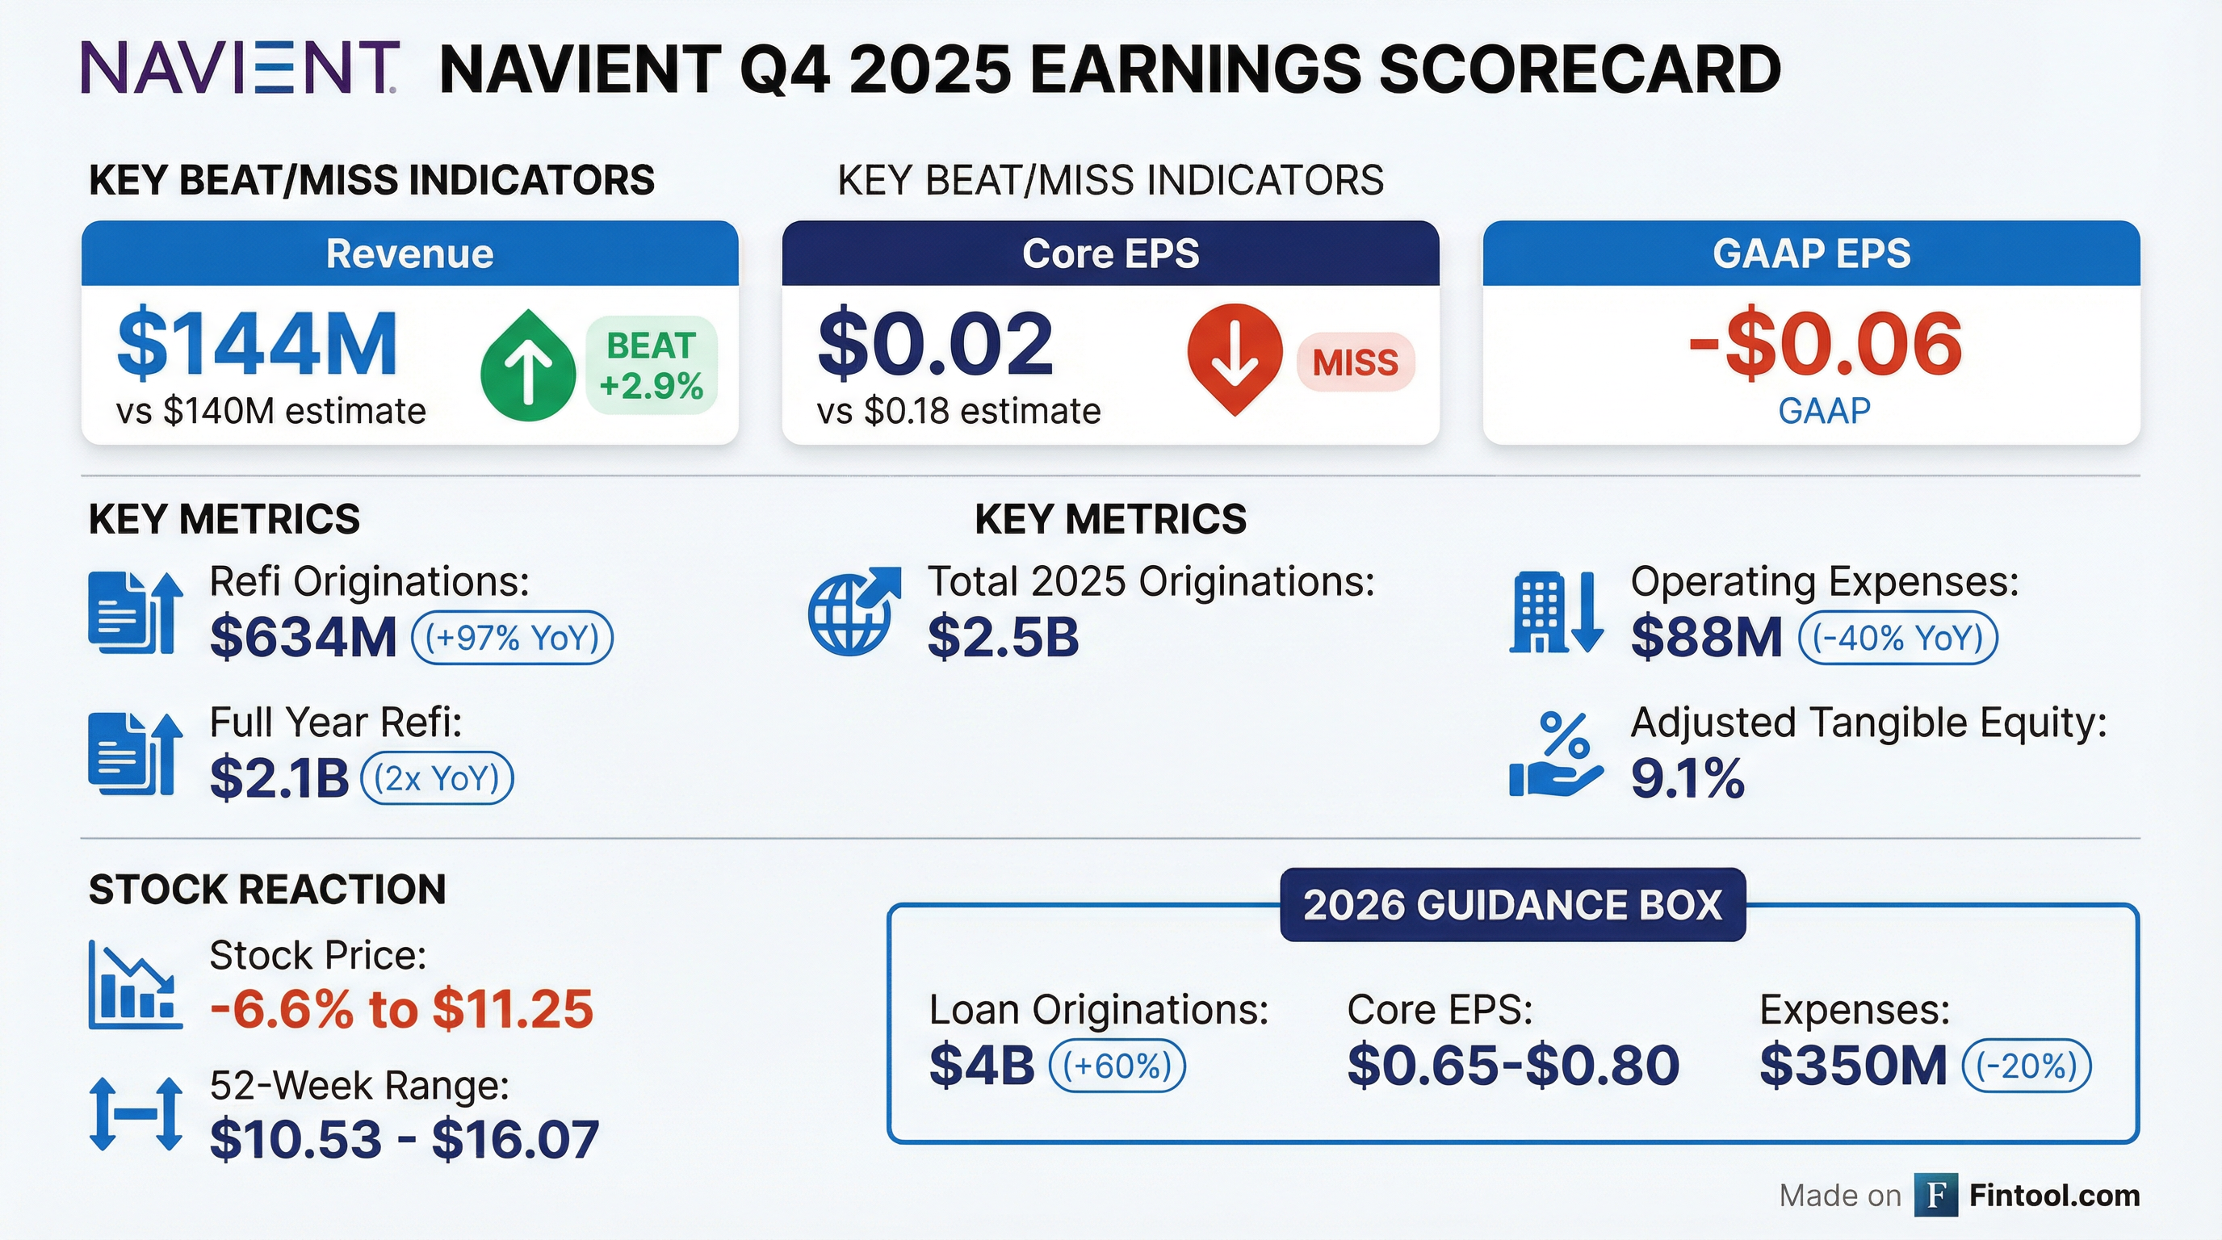Click the percent hand icon for Tangible Equity
Image resolution: width=2222 pixels, height=1240 pixels.
coord(1556,756)
